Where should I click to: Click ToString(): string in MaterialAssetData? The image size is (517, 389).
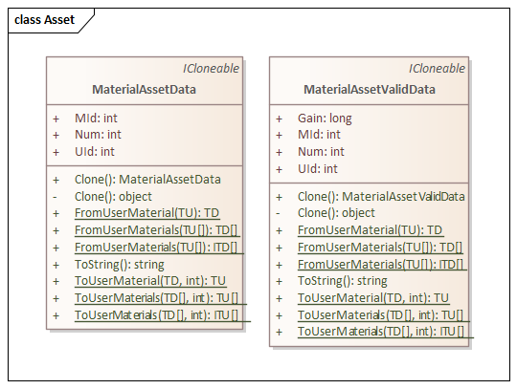click(120, 265)
